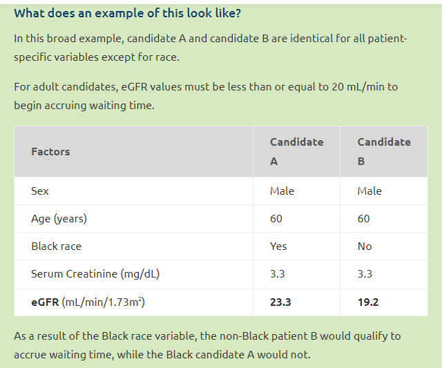Click the Age (years) row label

coord(59,219)
